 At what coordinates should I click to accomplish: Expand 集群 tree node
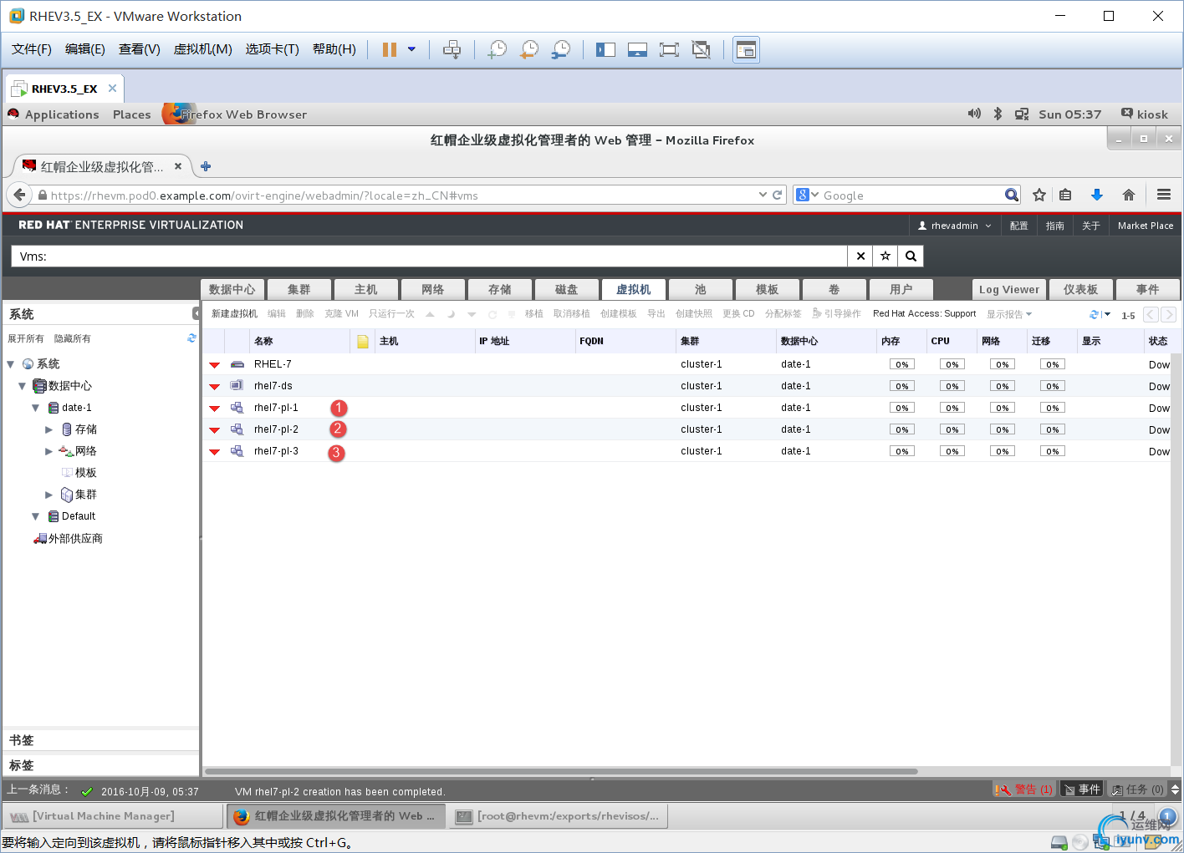pyautogui.click(x=48, y=495)
